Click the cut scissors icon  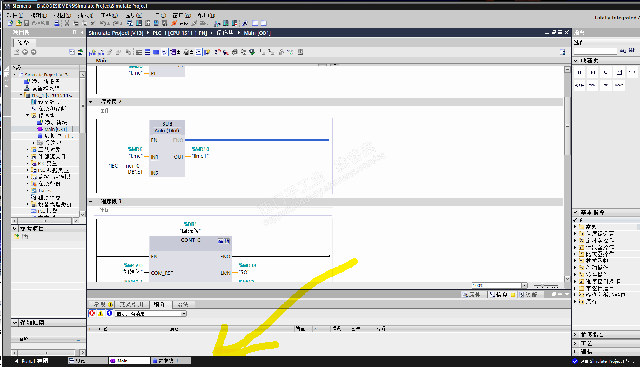click(x=67, y=23)
